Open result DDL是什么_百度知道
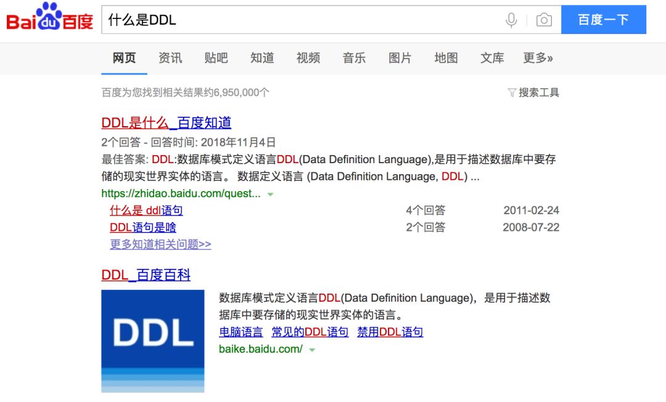Viewport: 666px width, 402px height. click(x=166, y=123)
